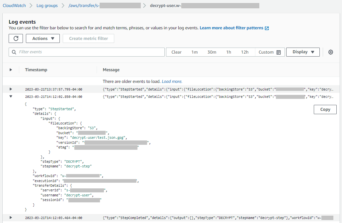Image resolution: width=342 pixels, height=223 pixels.
Task: Refresh the log events list
Action: 16,38
